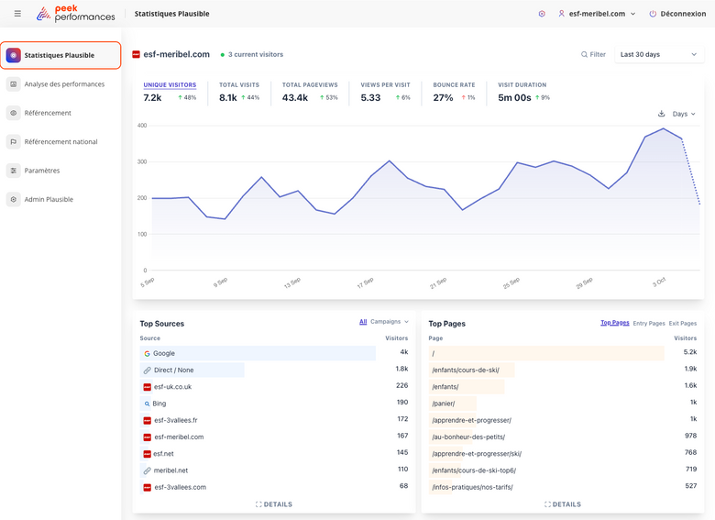Click the flag icon for Référencement national
Image resolution: width=715 pixels, height=520 pixels.
[x=13, y=141]
